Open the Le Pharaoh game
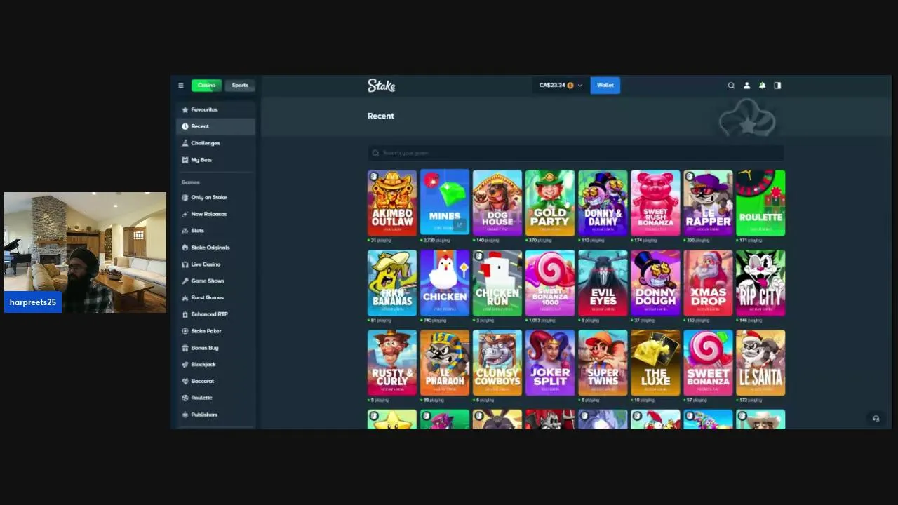The width and height of the screenshot is (898, 505). coord(445,363)
